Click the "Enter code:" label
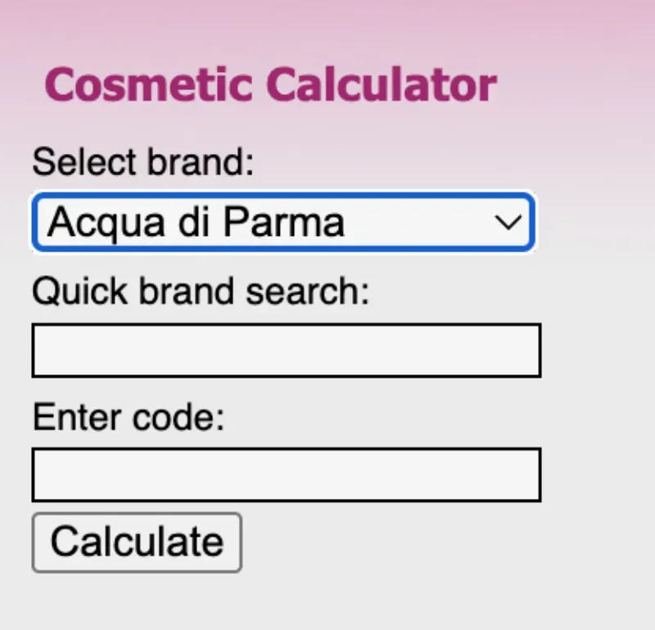Viewport: 655px width, 630px height. click(128, 418)
